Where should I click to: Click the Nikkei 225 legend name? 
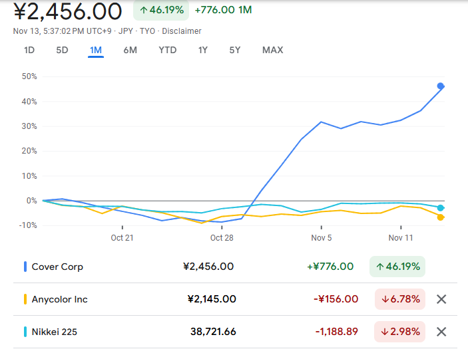tap(56, 332)
